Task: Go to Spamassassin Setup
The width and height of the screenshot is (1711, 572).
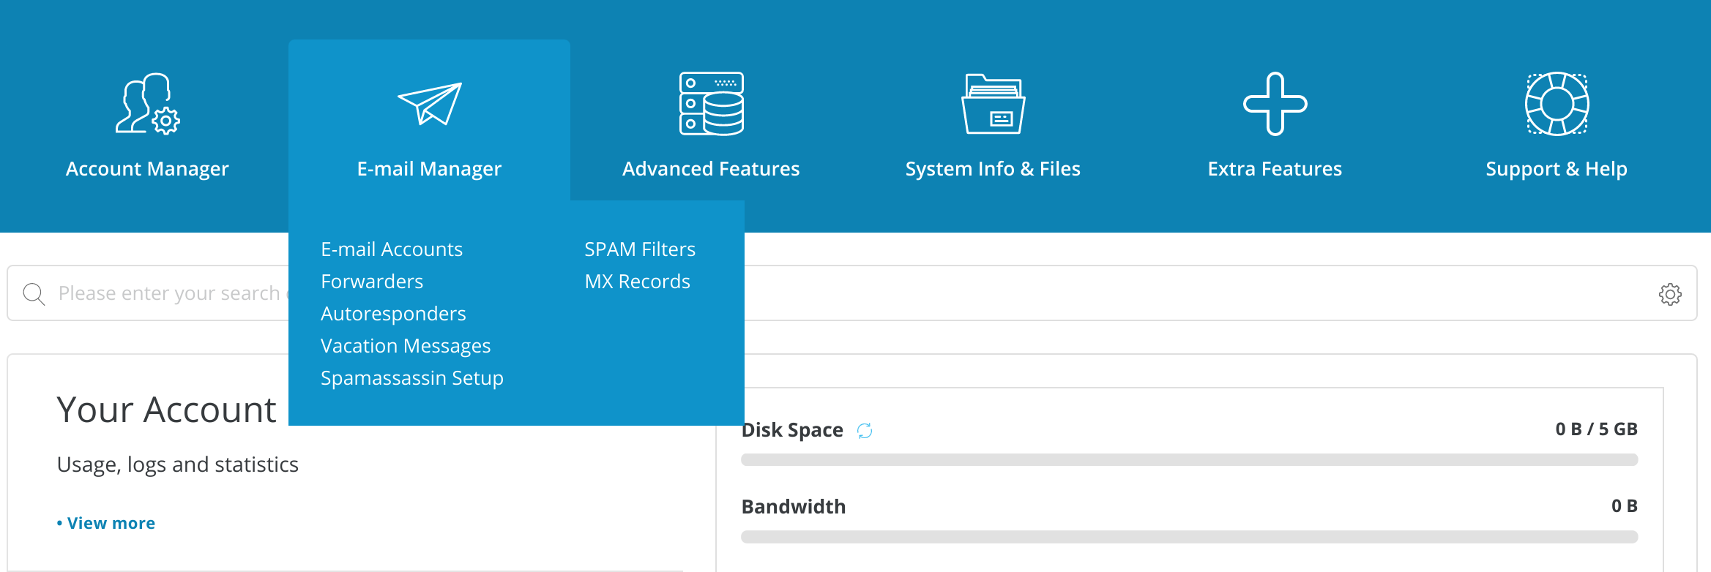Action: (412, 378)
